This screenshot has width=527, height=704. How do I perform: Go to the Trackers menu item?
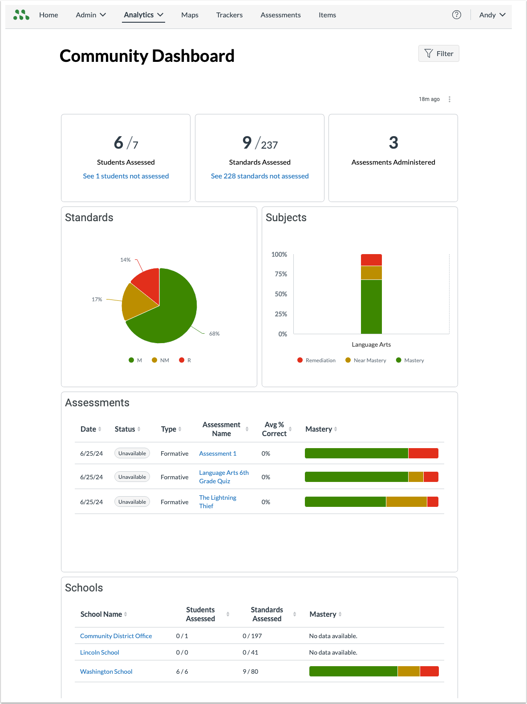pos(230,15)
